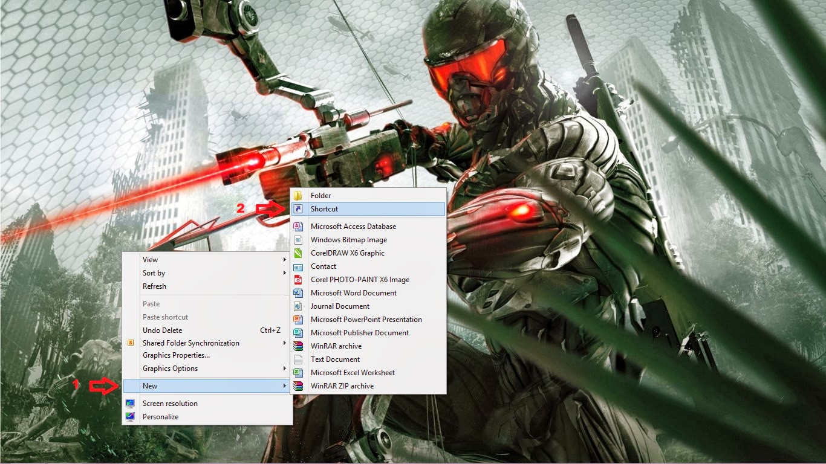Select Undo Delete in the context menu

point(207,330)
